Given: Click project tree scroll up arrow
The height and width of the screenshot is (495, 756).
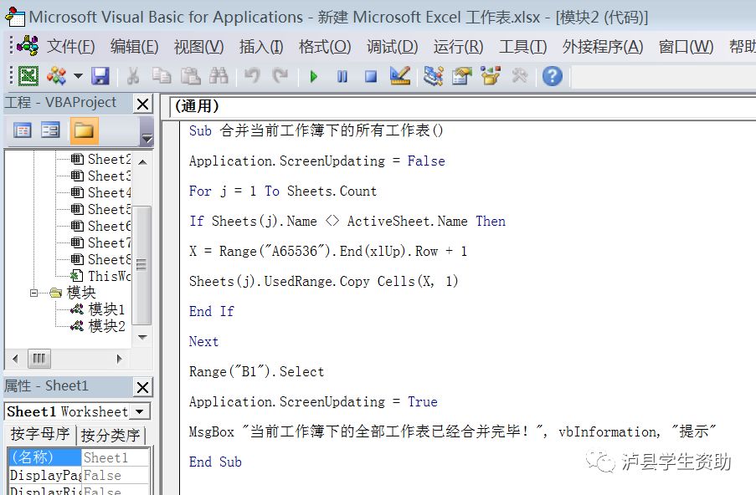Looking at the screenshot, I should [x=142, y=162].
